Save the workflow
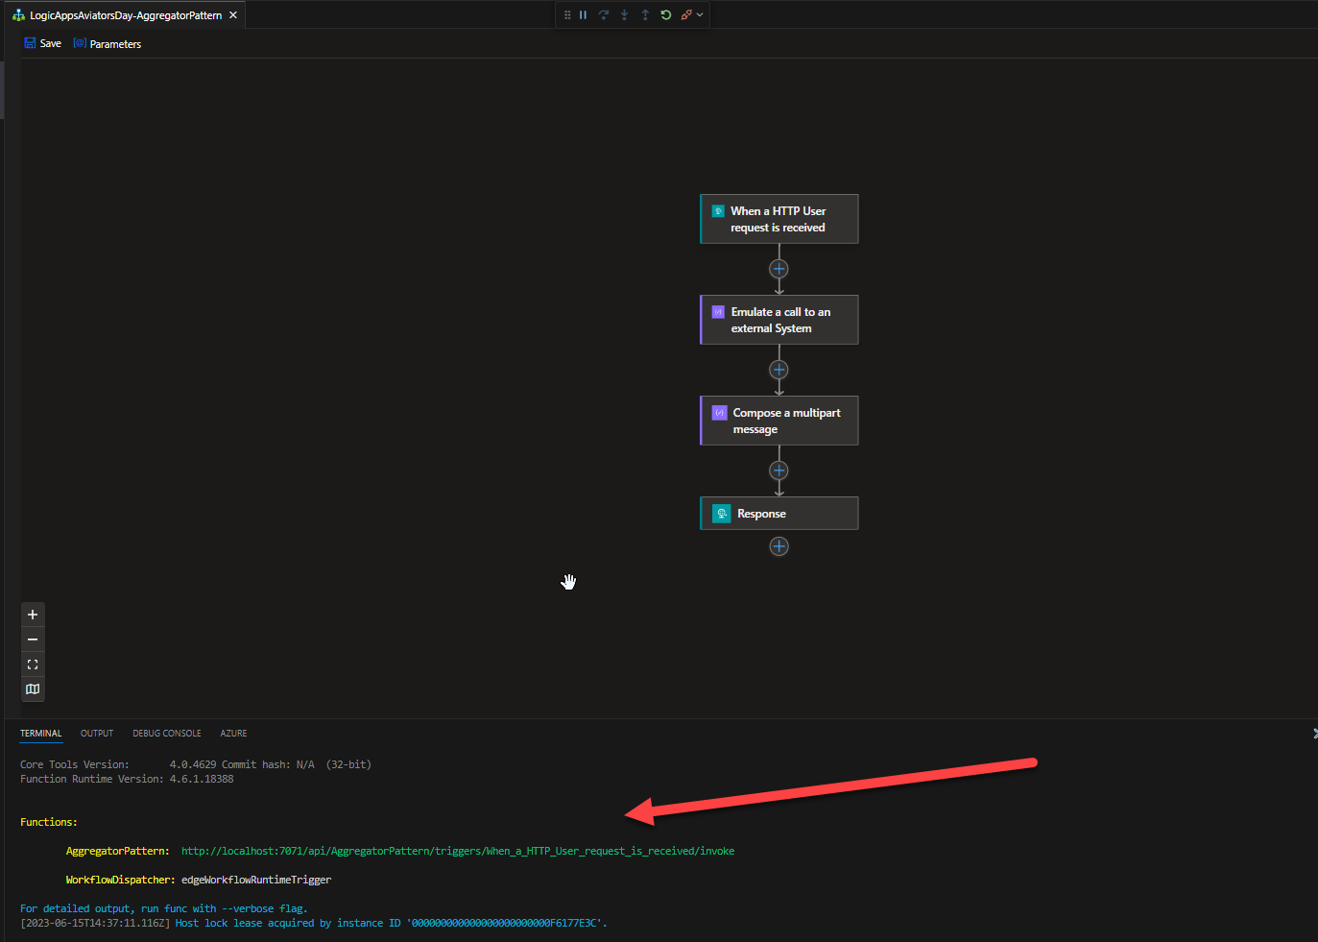 (x=42, y=44)
